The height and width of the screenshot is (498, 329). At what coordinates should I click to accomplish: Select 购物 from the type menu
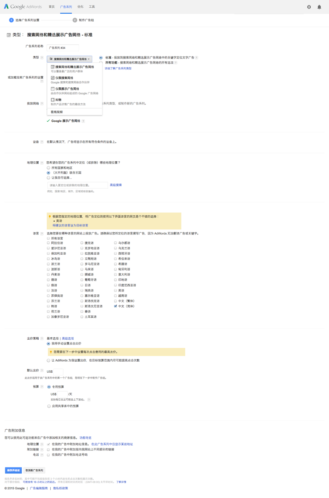point(75,102)
